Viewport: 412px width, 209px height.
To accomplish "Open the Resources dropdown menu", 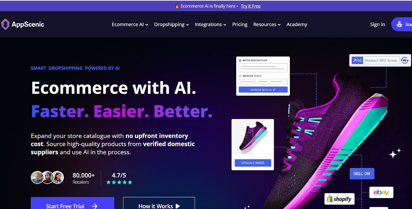I will (x=267, y=24).
